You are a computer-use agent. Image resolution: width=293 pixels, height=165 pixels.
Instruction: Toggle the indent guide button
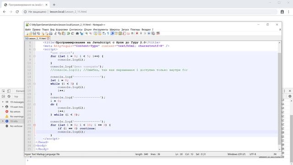point(112,33)
